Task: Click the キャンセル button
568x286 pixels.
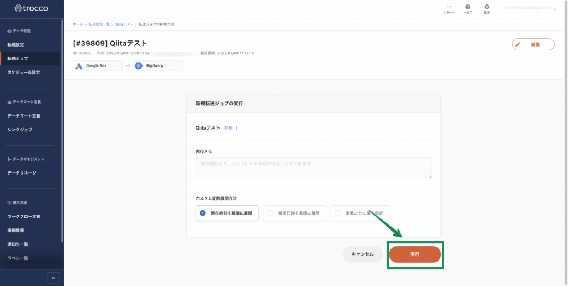Action: click(x=363, y=254)
